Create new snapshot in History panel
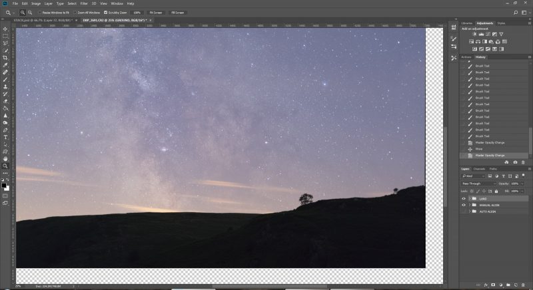 pyautogui.click(x=515, y=162)
